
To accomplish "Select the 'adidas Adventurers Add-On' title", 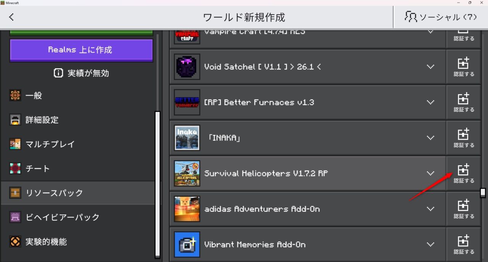I will [x=262, y=209].
